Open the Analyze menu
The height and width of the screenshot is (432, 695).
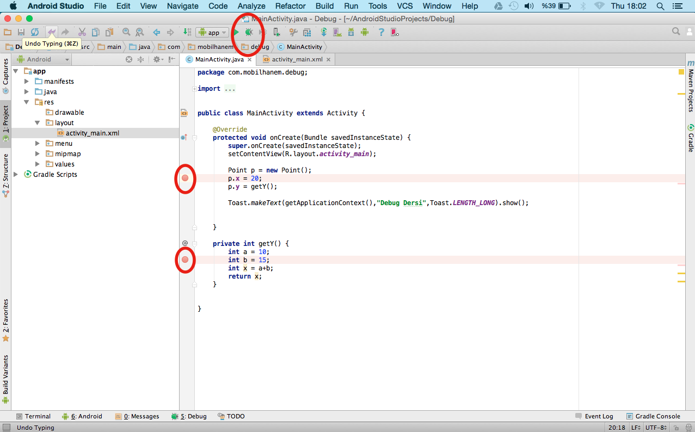pos(251,6)
